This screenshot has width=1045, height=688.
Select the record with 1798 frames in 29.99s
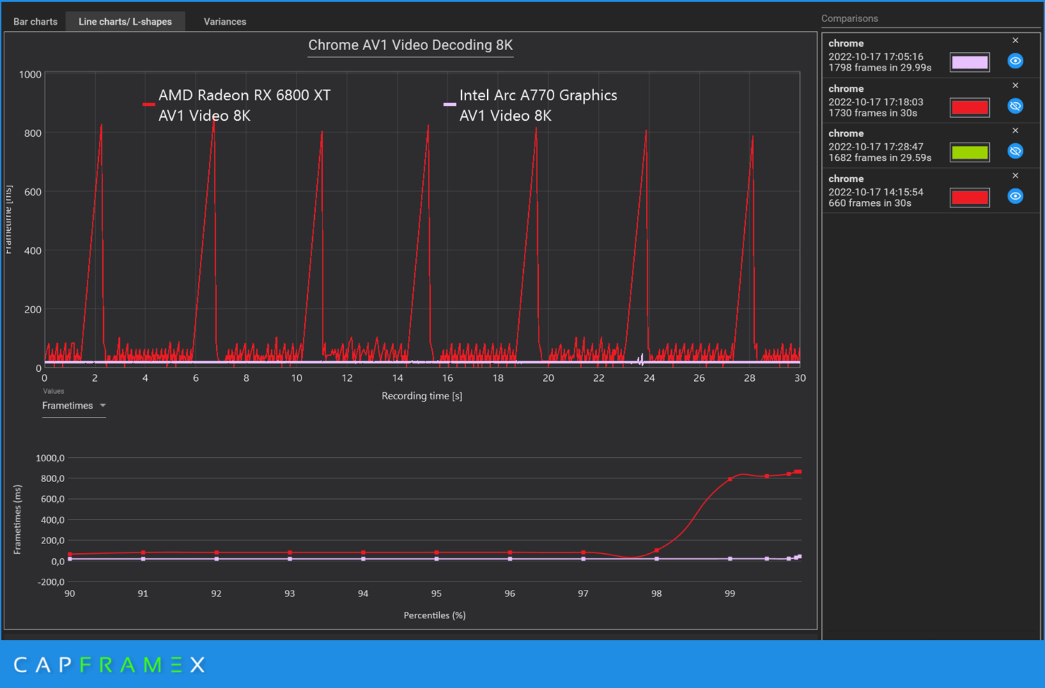coord(930,55)
